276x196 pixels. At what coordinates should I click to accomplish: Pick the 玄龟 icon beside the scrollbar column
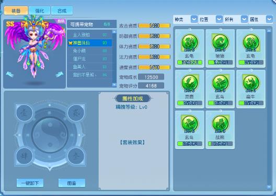pyautogui.click(x=251, y=42)
